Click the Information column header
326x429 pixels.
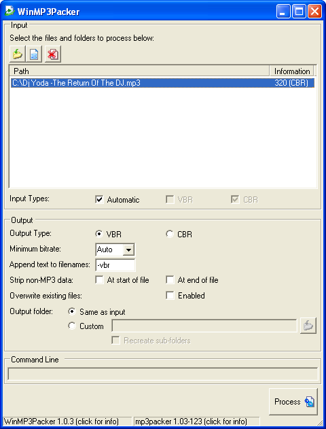292,71
